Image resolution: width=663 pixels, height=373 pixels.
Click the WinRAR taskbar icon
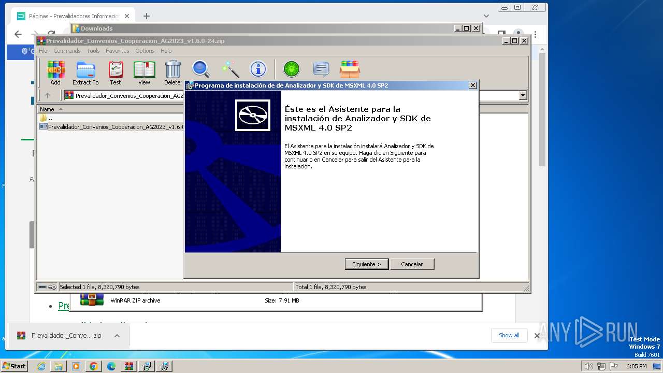129,366
